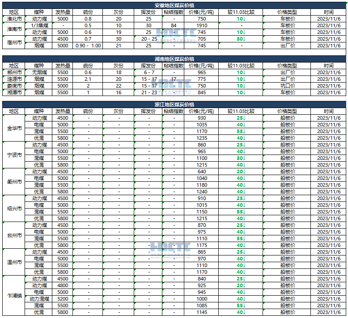The image size is (348, 318).
Task: Click the 宿州市 region cell
Action: coord(14,42)
